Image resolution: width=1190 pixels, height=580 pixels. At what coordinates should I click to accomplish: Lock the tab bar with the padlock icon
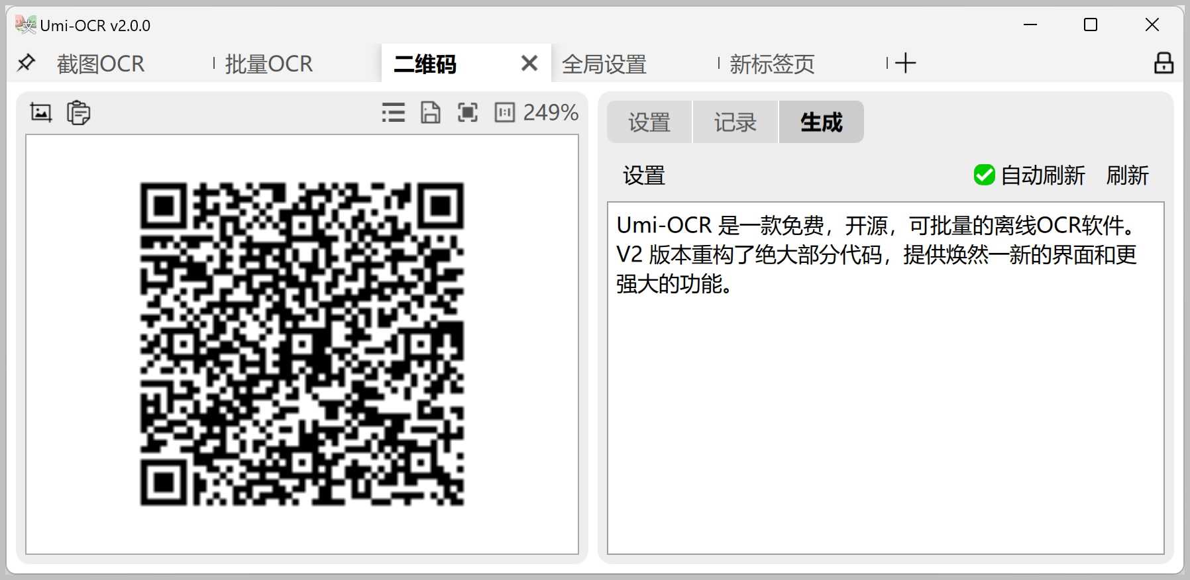1163,63
